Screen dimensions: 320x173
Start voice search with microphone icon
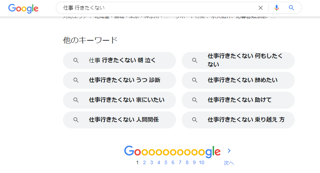[x=277, y=8]
